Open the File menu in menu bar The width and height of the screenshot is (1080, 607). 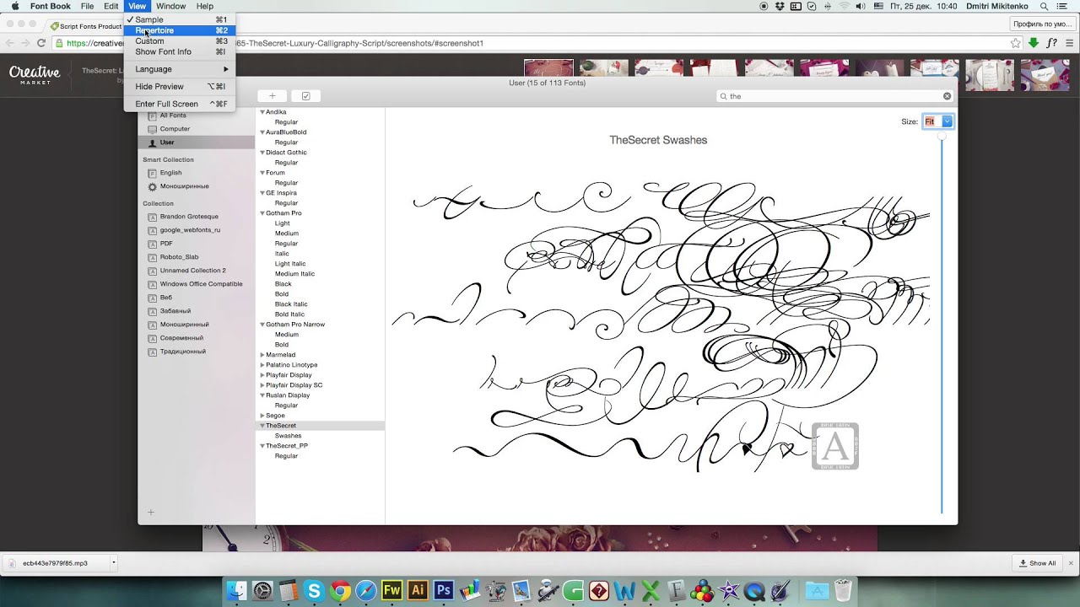(87, 6)
